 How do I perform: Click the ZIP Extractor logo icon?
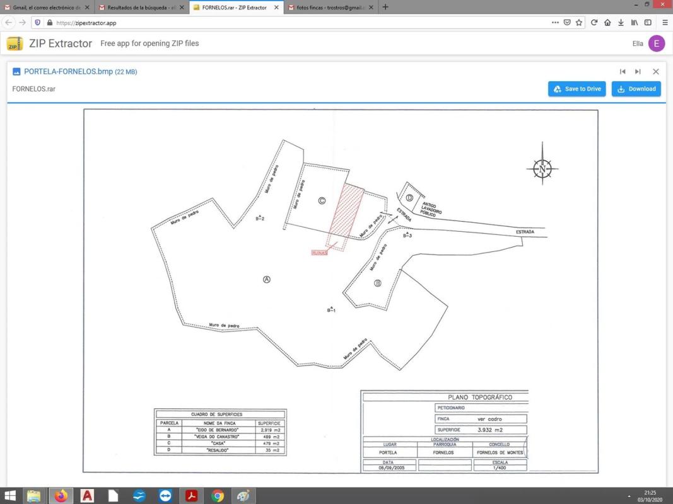tap(15, 44)
